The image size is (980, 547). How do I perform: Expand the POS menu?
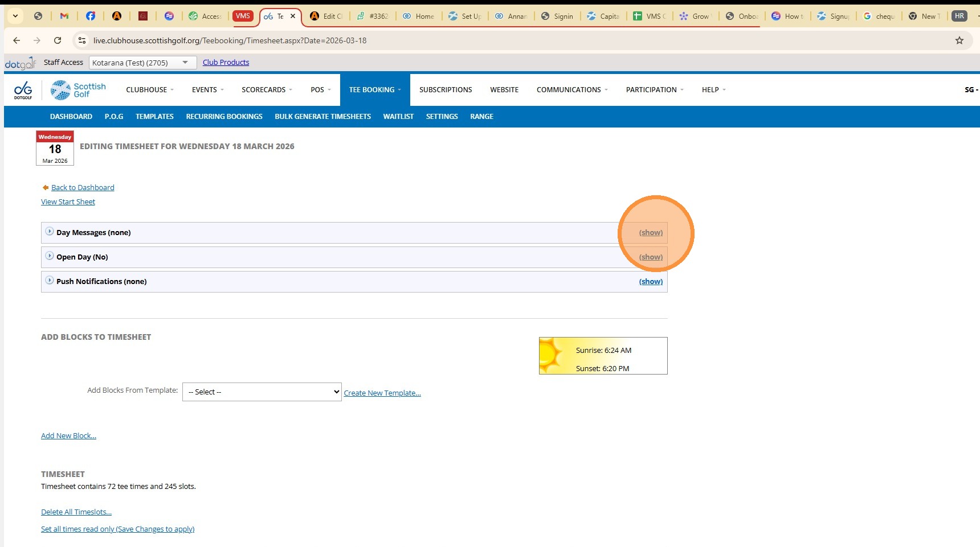click(x=321, y=90)
